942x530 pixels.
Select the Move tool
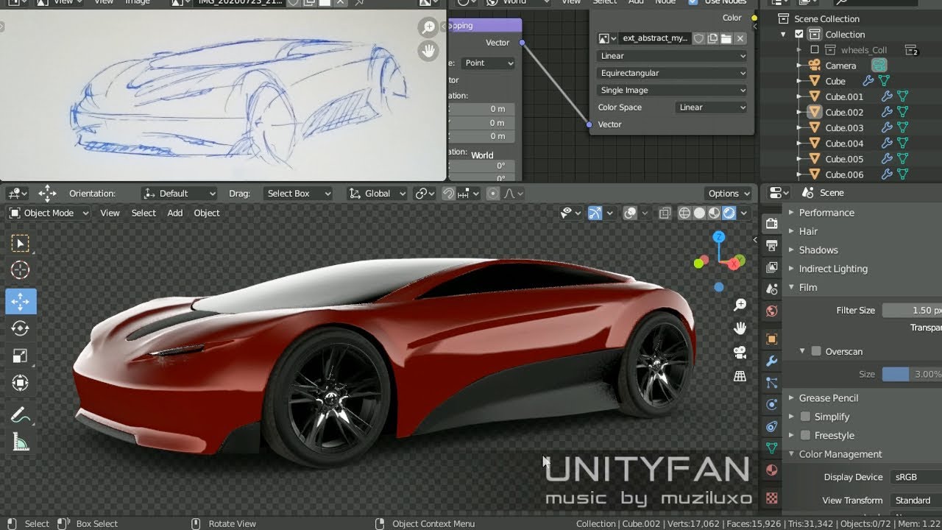pos(21,301)
